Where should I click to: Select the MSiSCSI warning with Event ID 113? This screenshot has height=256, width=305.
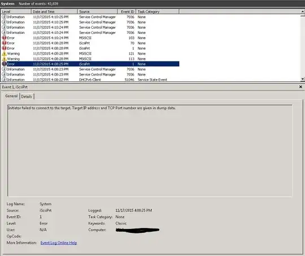(x=90, y=59)
